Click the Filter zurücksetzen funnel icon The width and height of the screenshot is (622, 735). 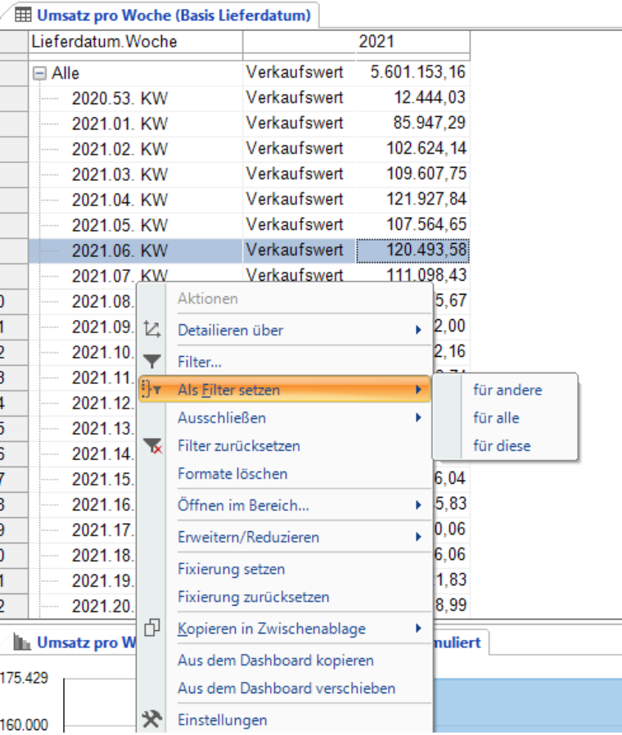point(153,445)
